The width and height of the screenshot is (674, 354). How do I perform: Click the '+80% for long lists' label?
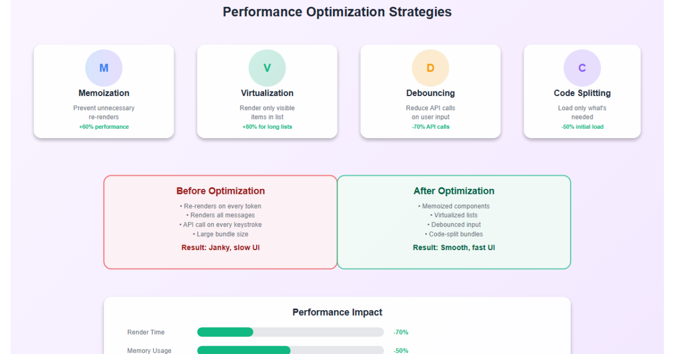[x=267, y=127]
